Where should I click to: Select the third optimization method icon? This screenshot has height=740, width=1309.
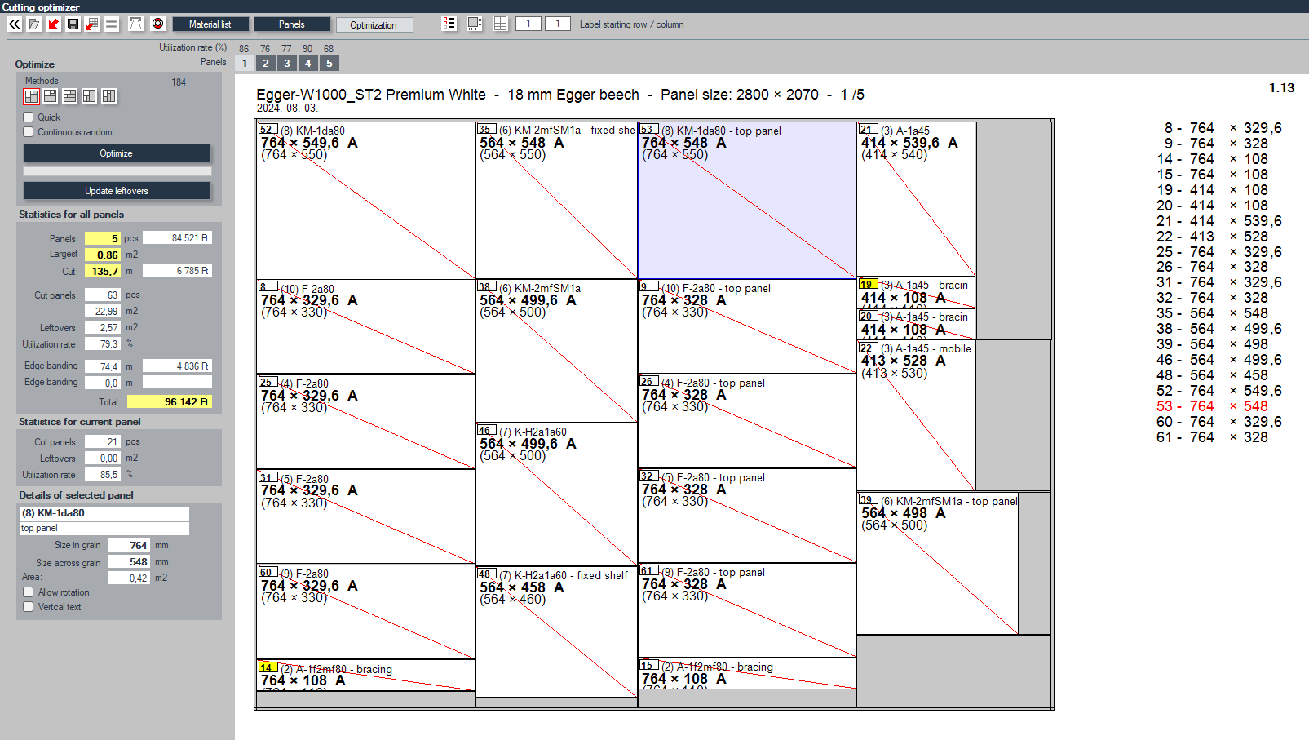point(70,96)
